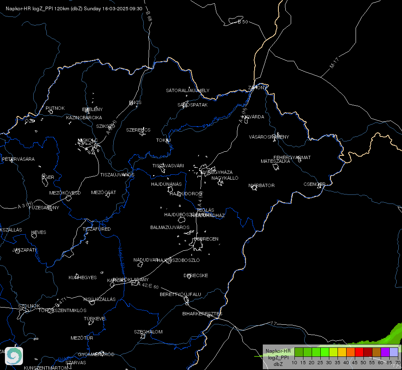Image resolution: width=402 pixels, height=370 pixels.
Task: Click the DEBRECEN city label
Action: pos(206,239)
